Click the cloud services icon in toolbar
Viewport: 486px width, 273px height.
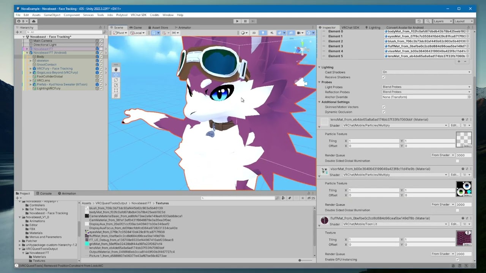[34, 21]
